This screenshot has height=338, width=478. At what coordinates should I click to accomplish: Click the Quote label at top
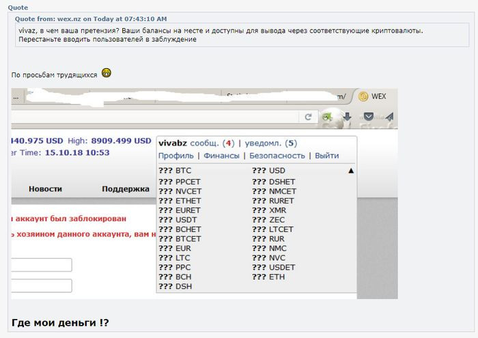(x=18, y=8)
